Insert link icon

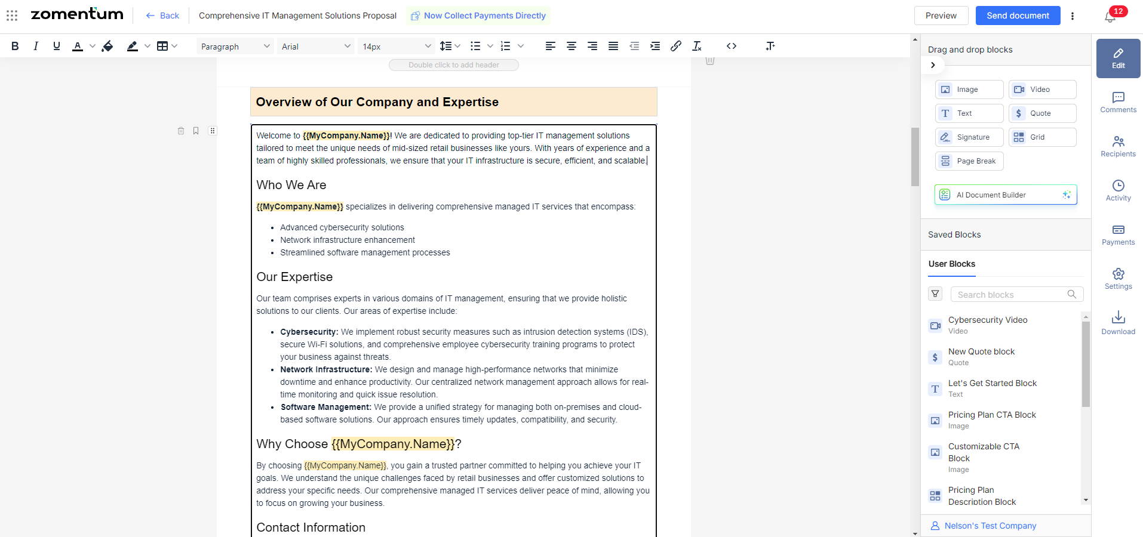click(x=676, y=46)
